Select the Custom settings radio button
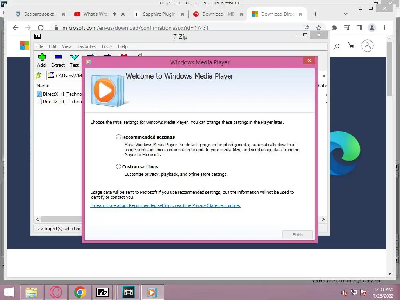This screenshot has width=400, height=300. click(x=118, y=166)
